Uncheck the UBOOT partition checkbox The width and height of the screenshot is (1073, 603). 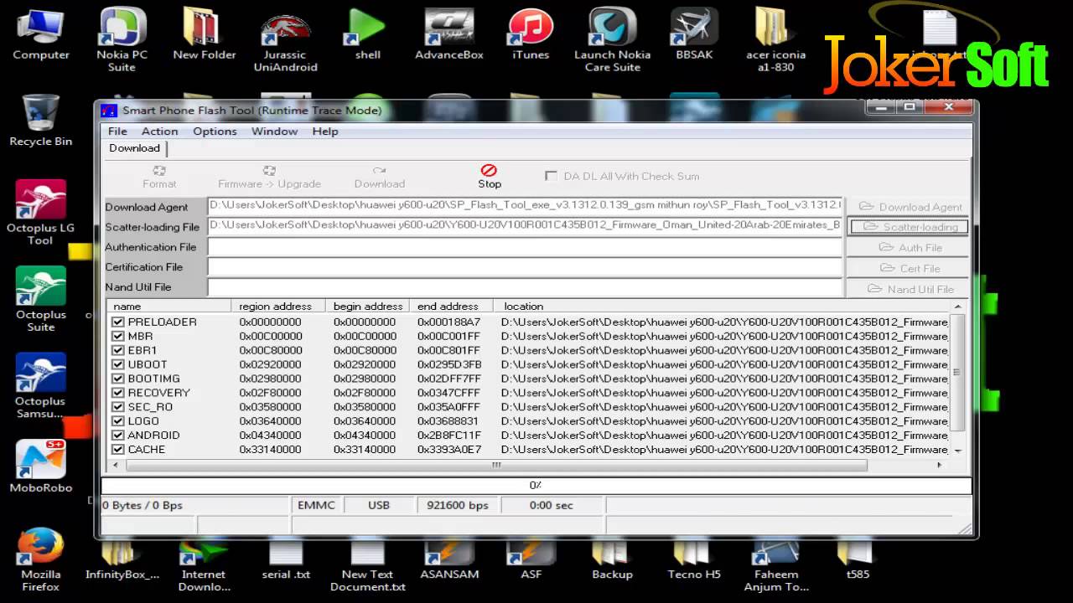tap(118, 364)
